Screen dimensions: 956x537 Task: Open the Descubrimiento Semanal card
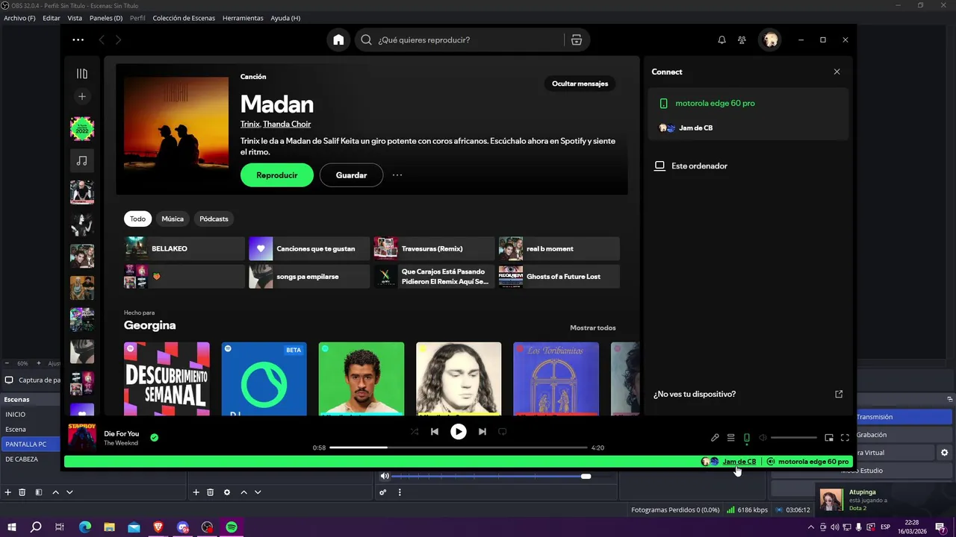click(x=167, y=379)
